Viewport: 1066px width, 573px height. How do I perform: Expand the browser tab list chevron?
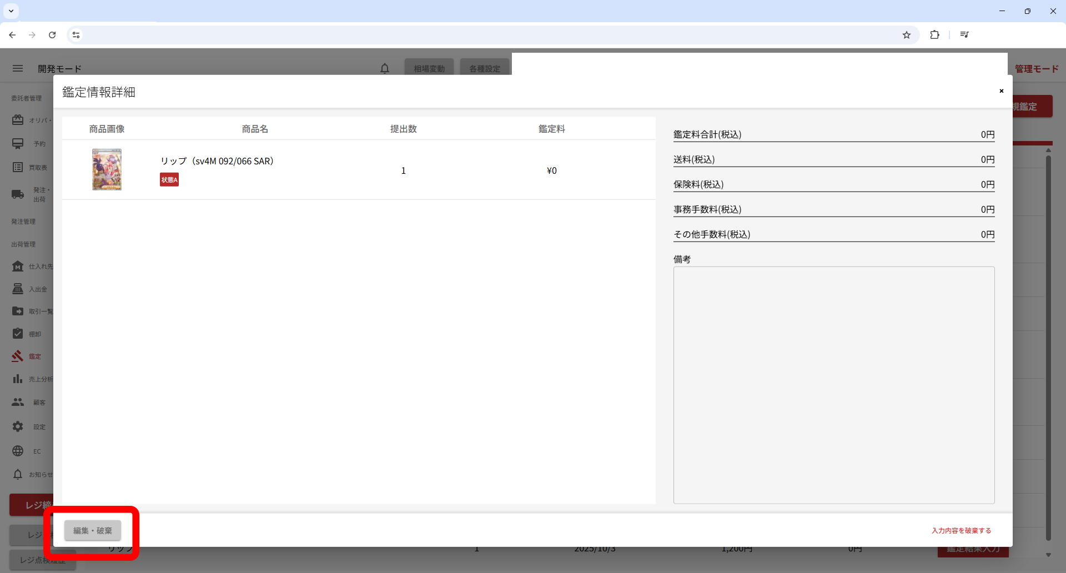pyautogui.click(x=11, y=11)
